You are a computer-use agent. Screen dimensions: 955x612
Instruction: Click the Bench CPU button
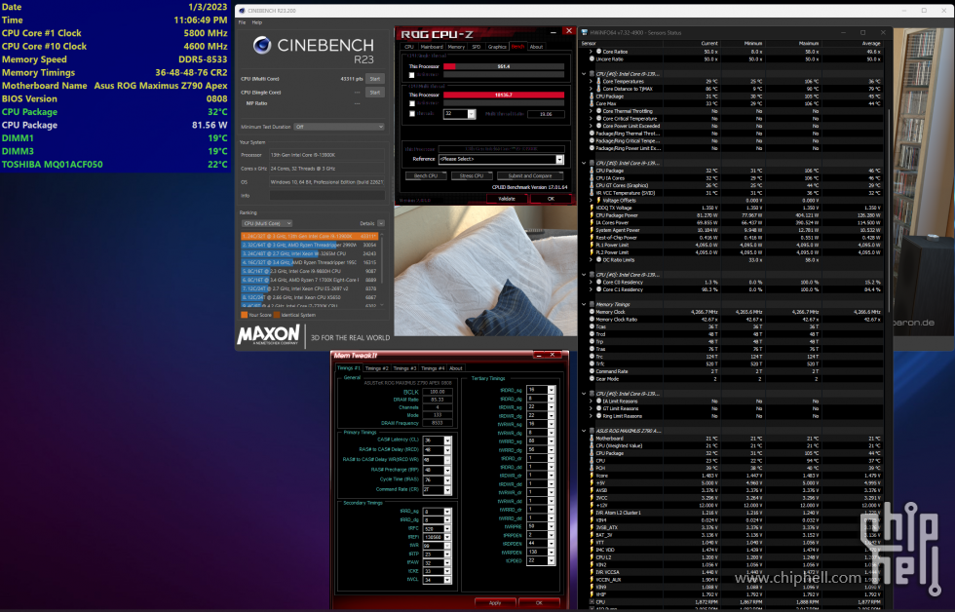[426, 176]
